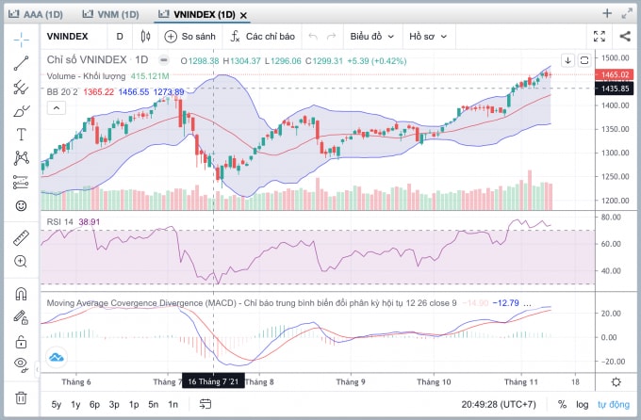Pick the brush drawing tool

(21, 111)
